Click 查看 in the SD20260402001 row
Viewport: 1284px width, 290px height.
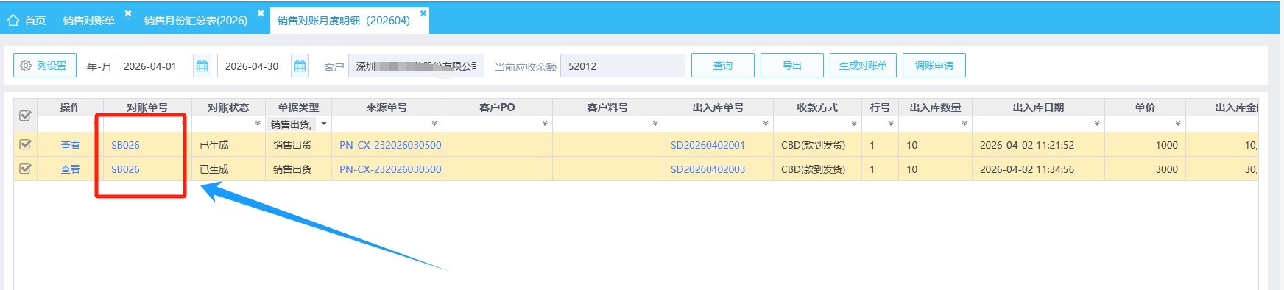70,145
